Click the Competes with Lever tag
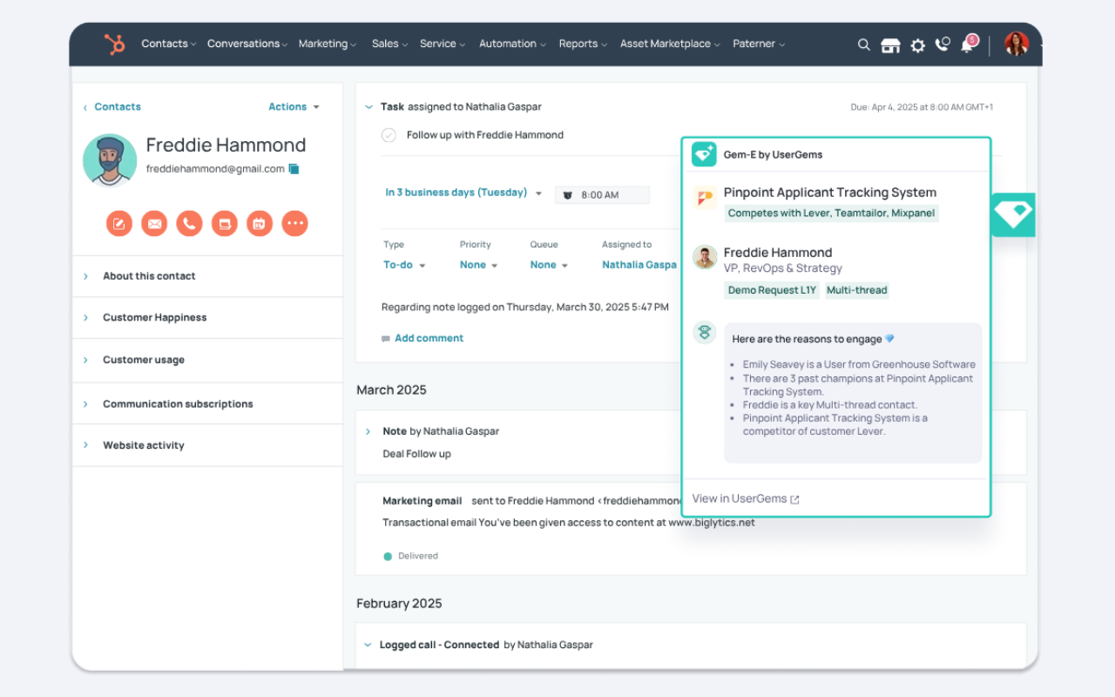1115x697 pixels. [x=832, y=213]
